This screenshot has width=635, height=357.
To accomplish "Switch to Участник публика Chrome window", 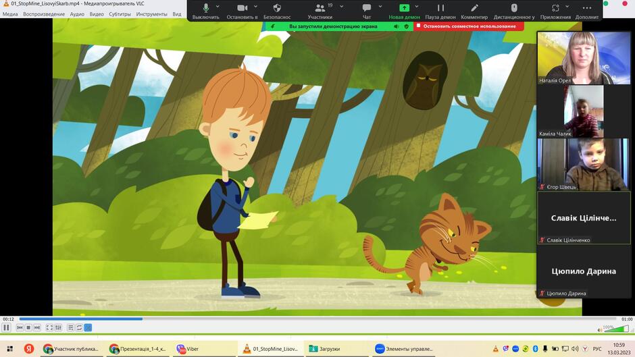I will [x=72, y=348].
